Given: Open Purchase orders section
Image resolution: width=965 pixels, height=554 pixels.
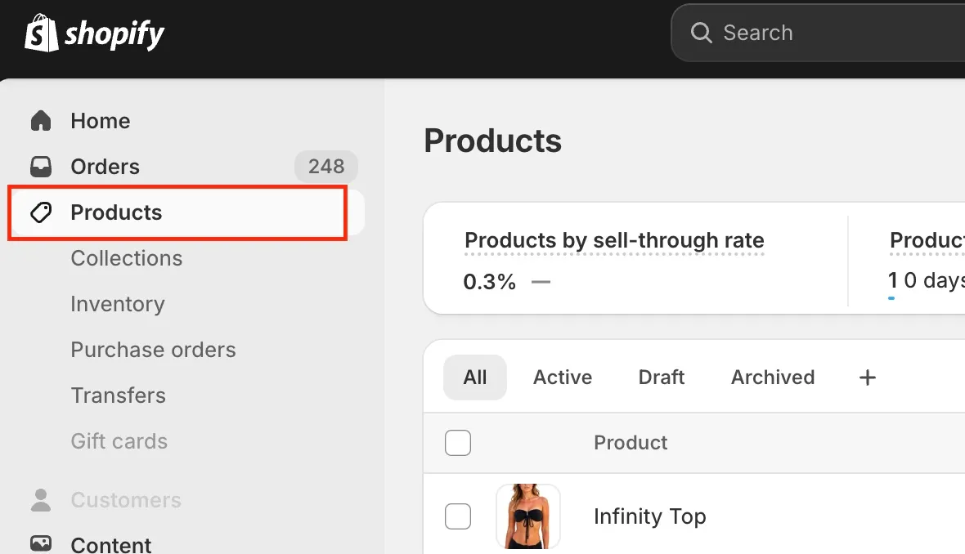Looking at the screenshot, I should pyautogui.click(x=153, y=350).
